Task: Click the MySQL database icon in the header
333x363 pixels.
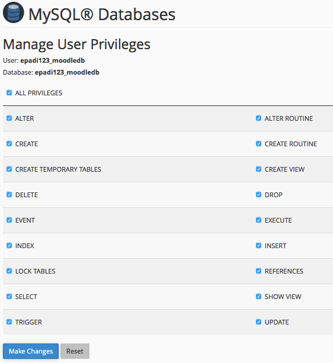Action: [x=14, y=12]
